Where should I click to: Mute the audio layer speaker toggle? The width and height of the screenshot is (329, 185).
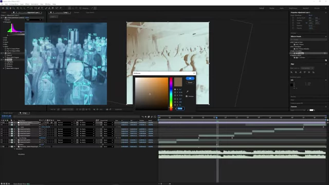[4, 146]
